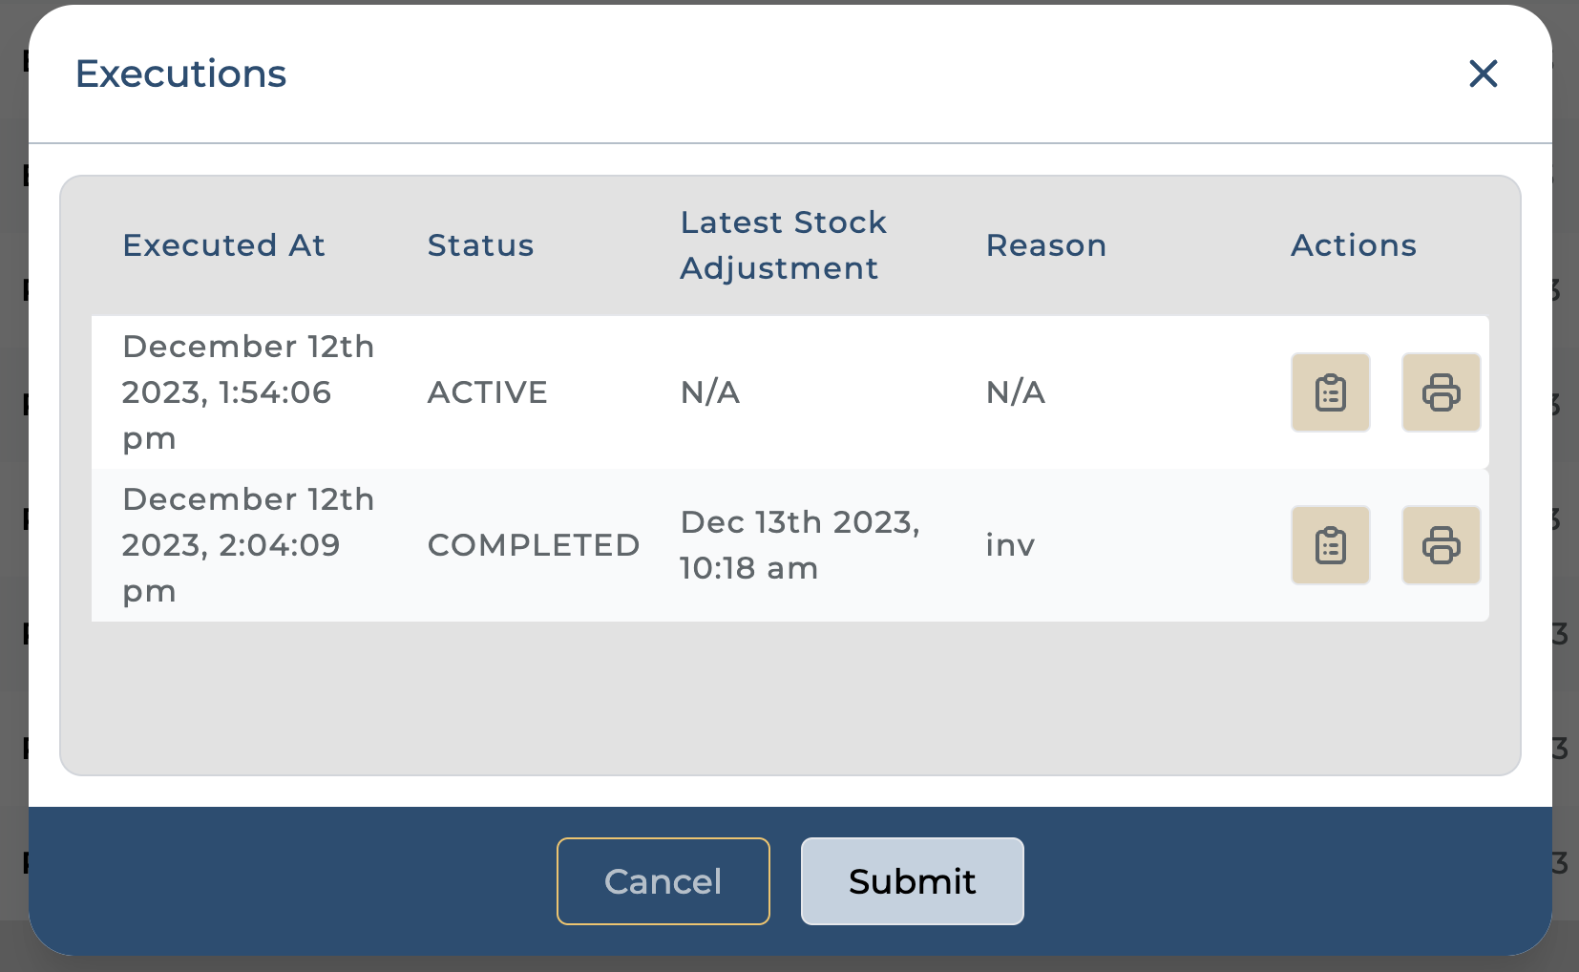The height and width of the screenshot is (972, 1579).
Task: Select the December 12th 1:54:06 pm execution
Action: (247, 392)
